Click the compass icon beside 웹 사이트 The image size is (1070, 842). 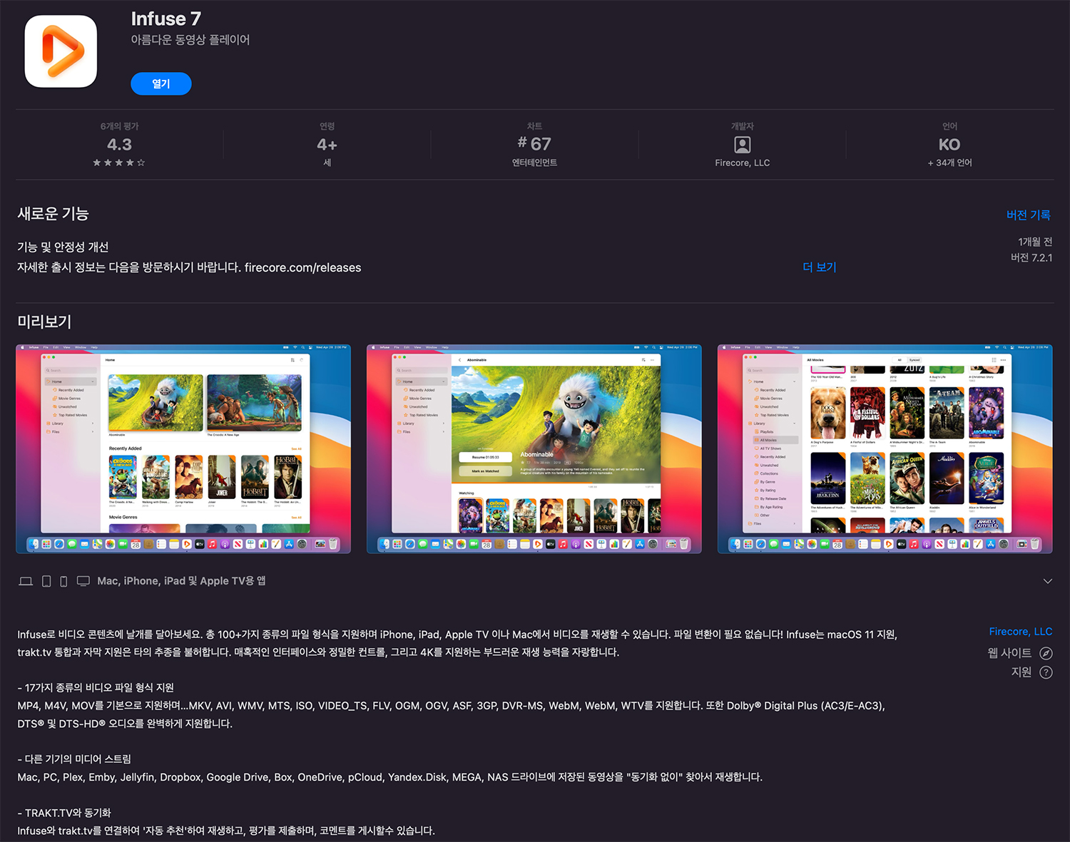click(x=1046, y=653)
